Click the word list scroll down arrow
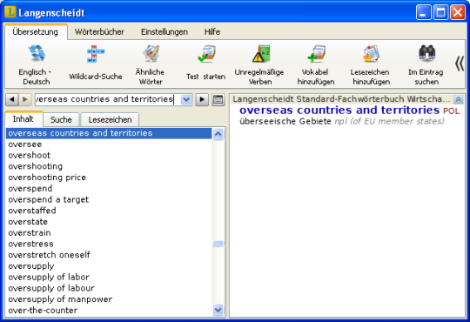Screen dimensions: 470x322 pyautogui.click(x=218, y=310)
